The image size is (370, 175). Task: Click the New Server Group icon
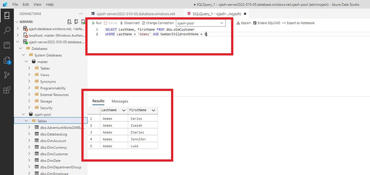click(x=76, y=22)
